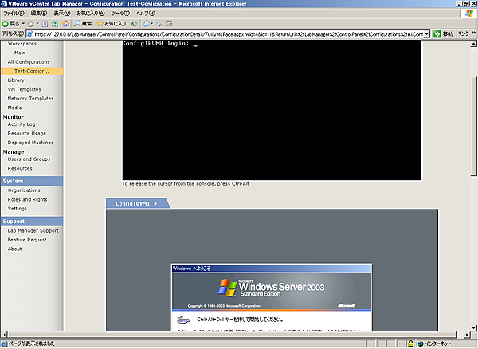Click the Print toolbar icon
The height and width of the screenshot is (349, 478).
coord(159,23)
